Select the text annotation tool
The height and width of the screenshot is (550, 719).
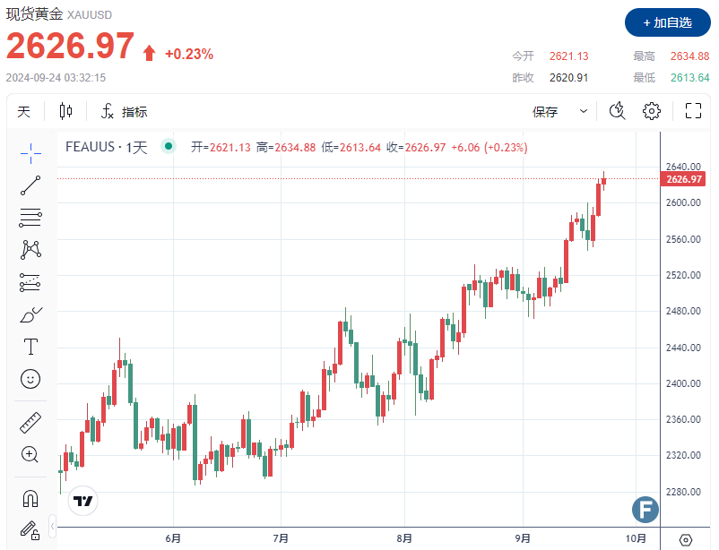(x=30, y=347)
